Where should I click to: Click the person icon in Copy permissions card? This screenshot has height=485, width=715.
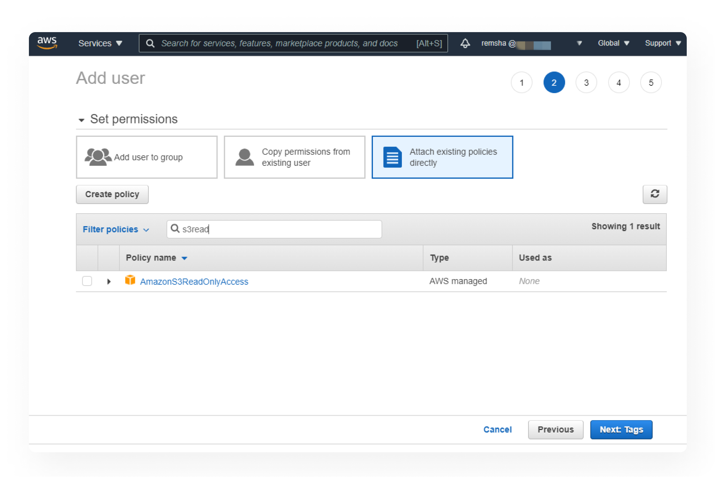click(x=244, y=157)
